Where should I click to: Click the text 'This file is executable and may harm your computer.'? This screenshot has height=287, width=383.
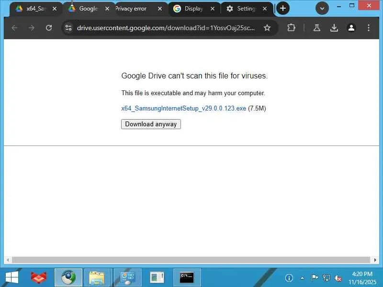pos(193,93)
